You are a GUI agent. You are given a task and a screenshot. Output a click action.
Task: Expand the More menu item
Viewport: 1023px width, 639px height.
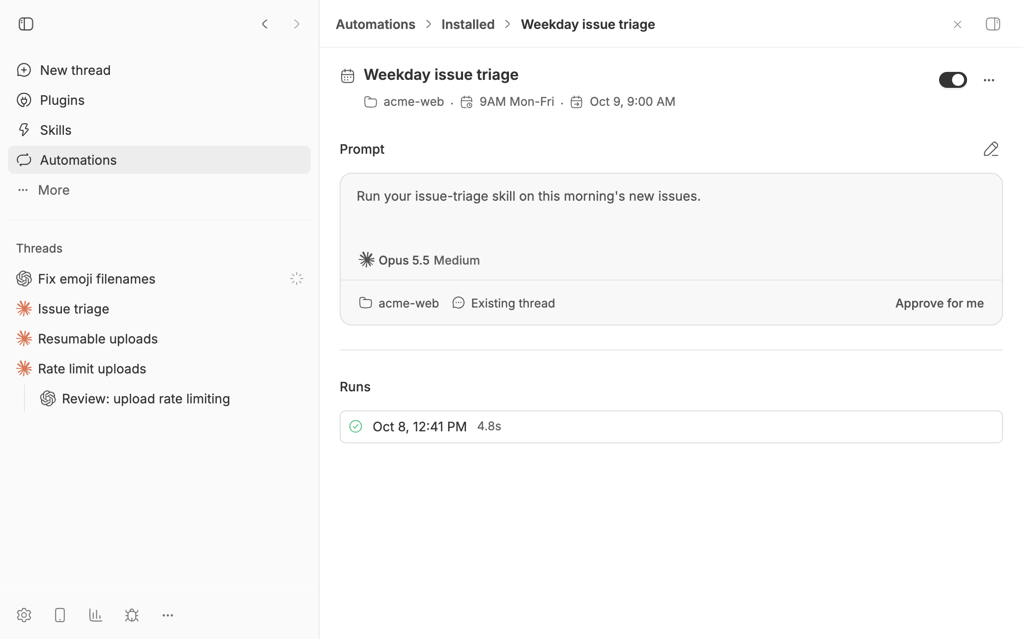coord(159,190)
